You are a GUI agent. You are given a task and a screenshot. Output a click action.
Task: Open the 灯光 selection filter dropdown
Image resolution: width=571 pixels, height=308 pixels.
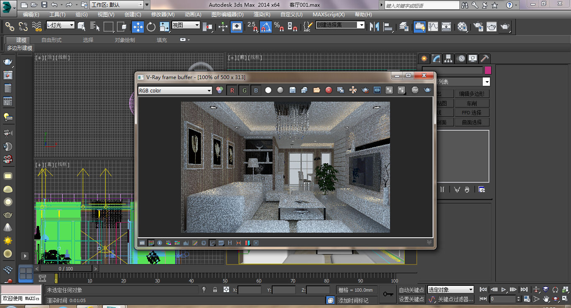tap(71, 25)
